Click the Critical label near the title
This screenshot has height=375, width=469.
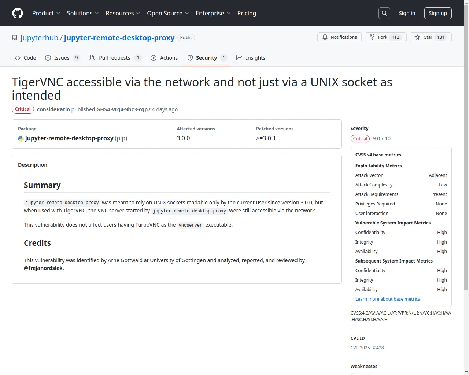23,109
